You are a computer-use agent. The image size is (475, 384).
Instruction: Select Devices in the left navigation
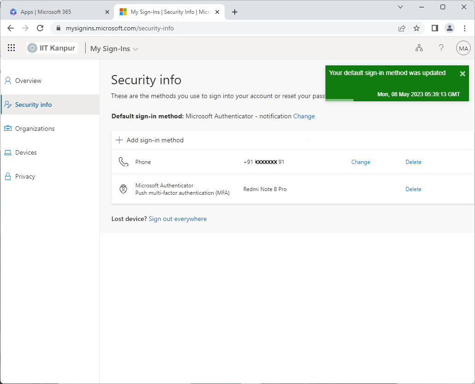(26, 152)
